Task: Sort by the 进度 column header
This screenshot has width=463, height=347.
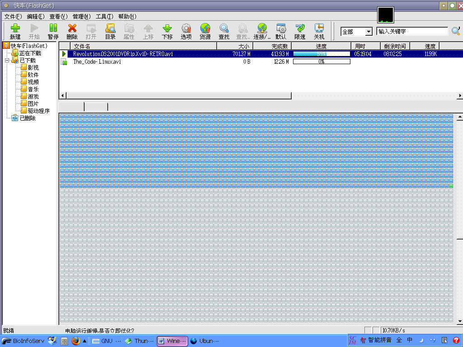Action: (x=321, y=46)
